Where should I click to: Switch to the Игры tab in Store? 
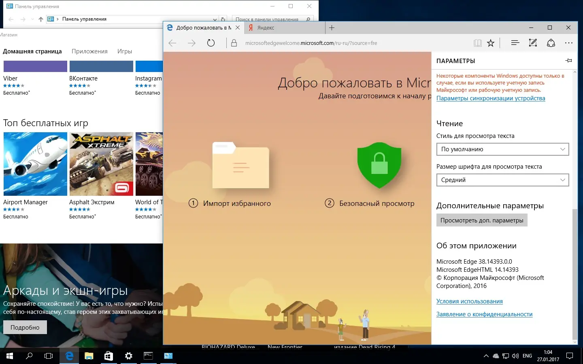tap(124, 51)
